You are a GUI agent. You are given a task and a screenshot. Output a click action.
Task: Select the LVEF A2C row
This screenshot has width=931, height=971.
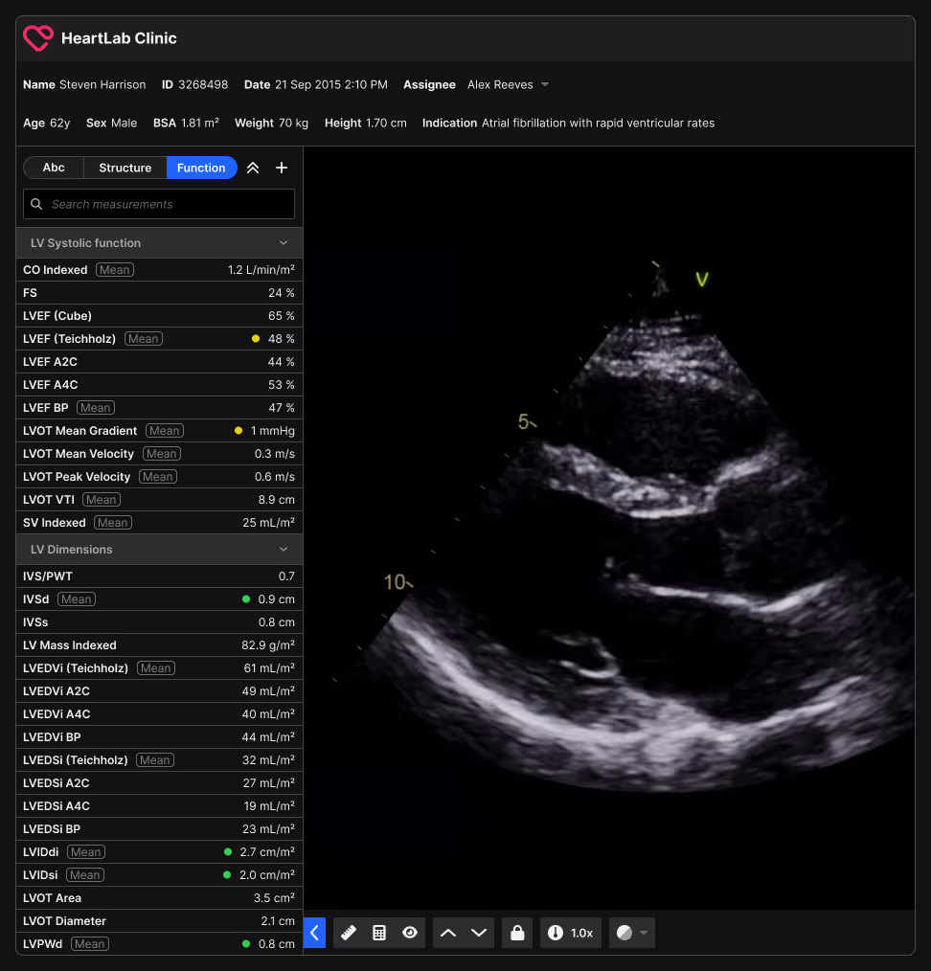(x=159, y=362)
